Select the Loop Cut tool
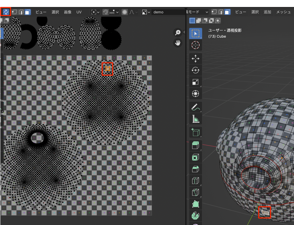 [x=196, y=181]
